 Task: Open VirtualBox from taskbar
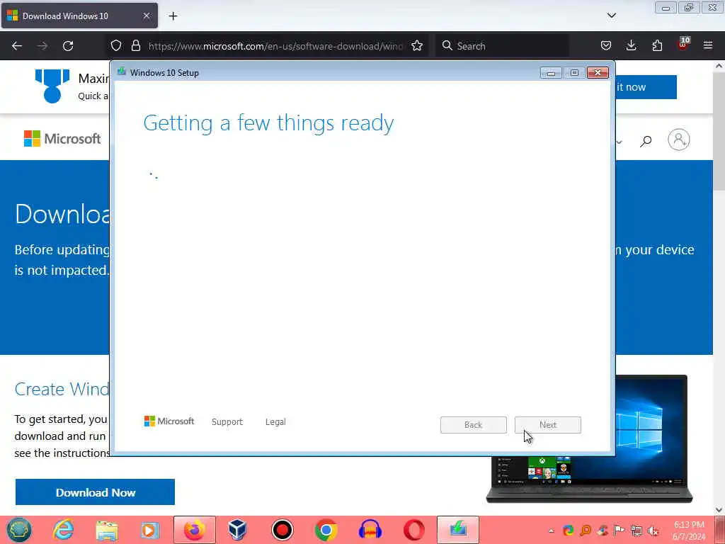click(238, 530)
